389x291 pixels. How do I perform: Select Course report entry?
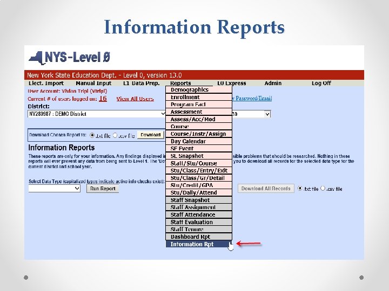(x=199, y=127)
